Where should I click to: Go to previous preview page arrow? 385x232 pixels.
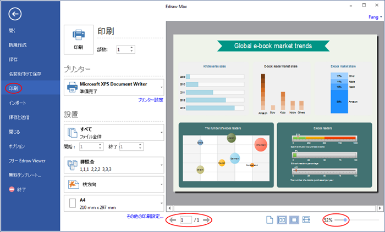(x=173, y=220)
